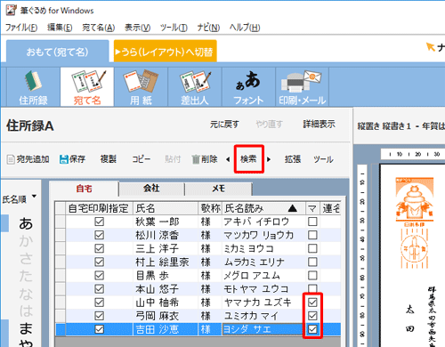Open the 宛て名(A) menu
This screenshot has height=347, width=445.
tap(99, 28)
